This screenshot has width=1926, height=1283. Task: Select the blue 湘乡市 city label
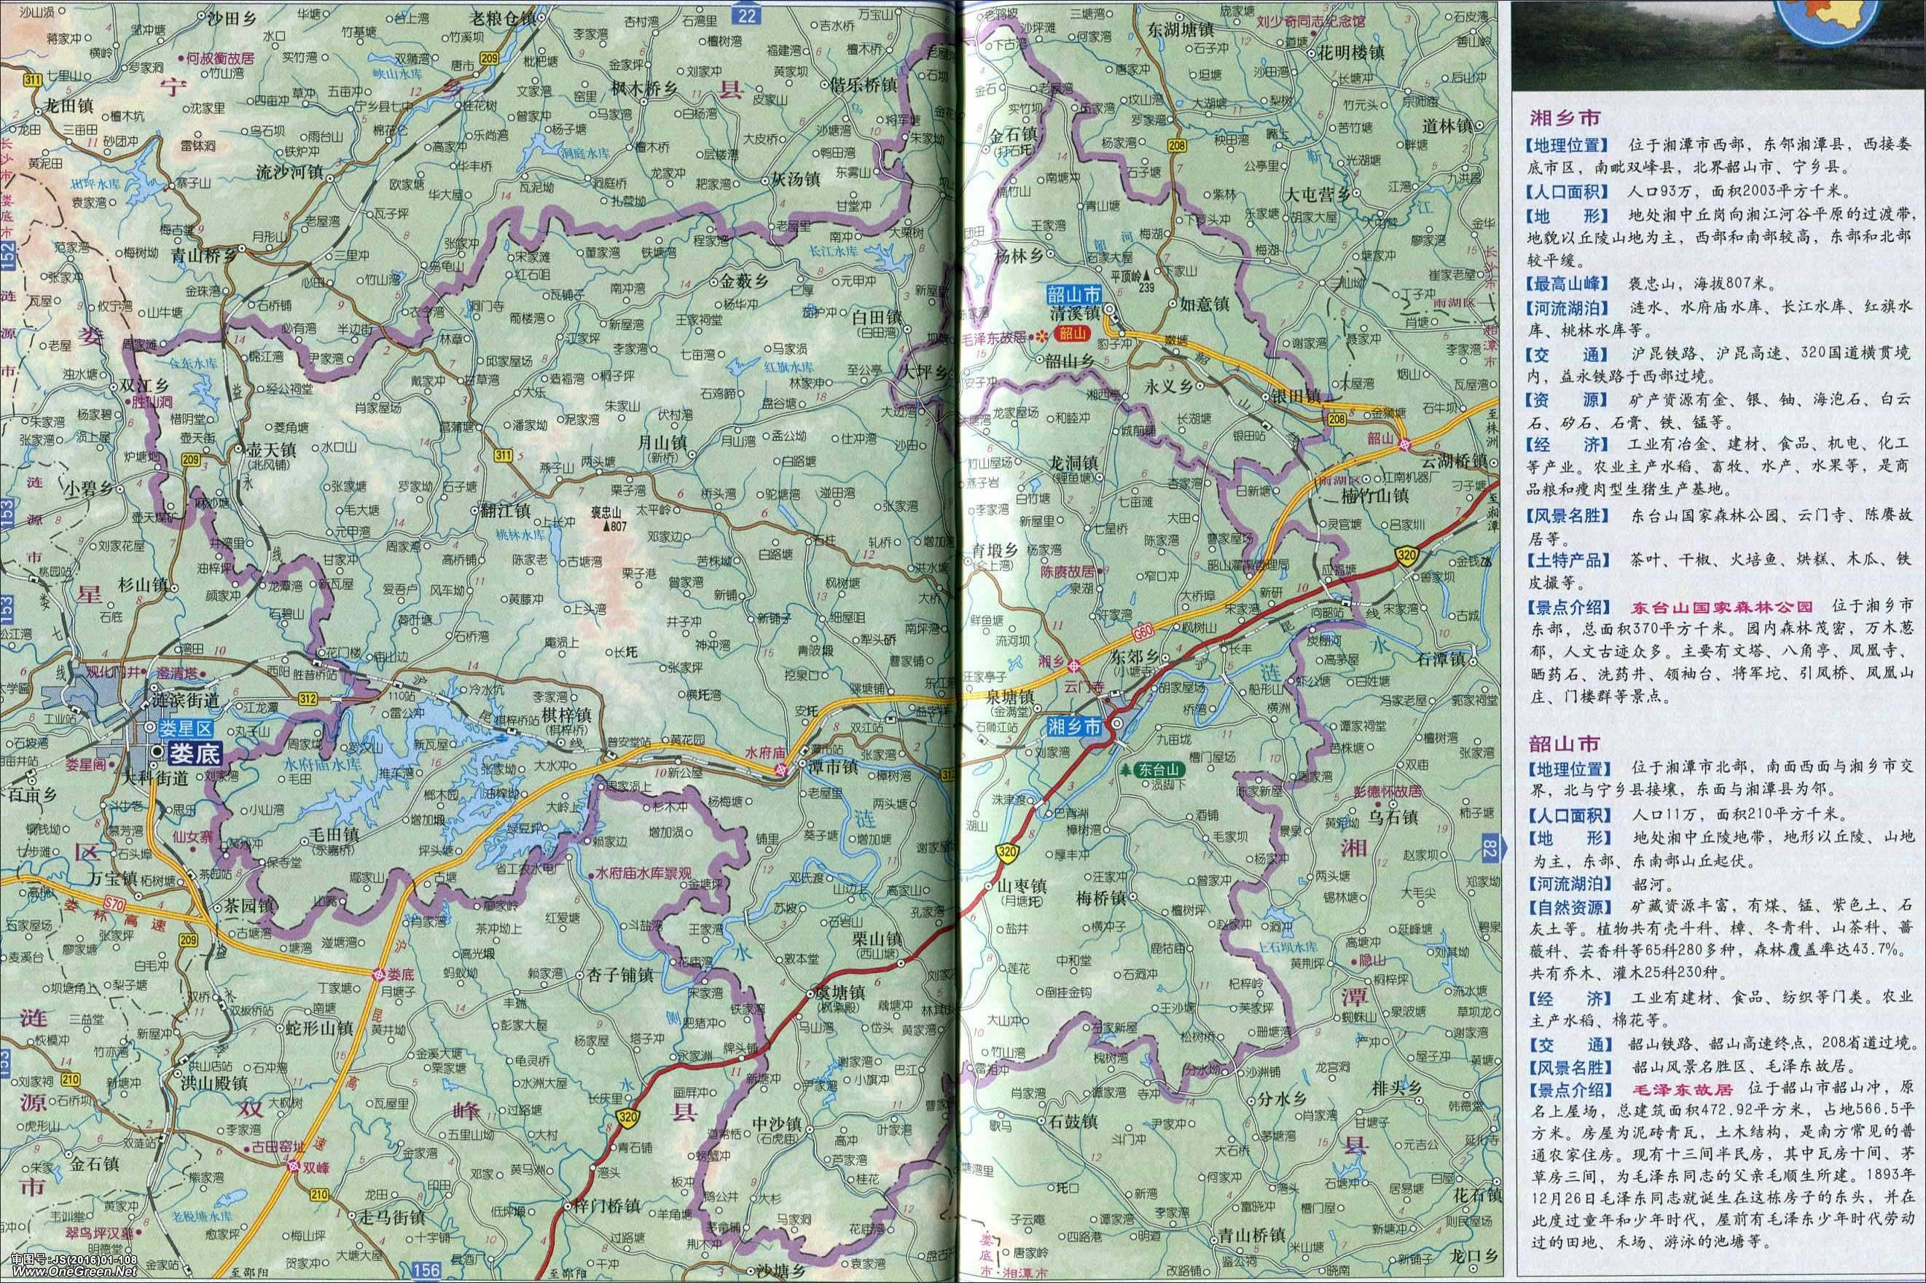tap(1074, 726)
